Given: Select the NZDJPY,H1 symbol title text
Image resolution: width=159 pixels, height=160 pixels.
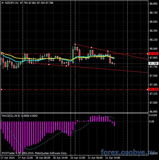Looking at the screenshot, I should (x=12, y=3).
